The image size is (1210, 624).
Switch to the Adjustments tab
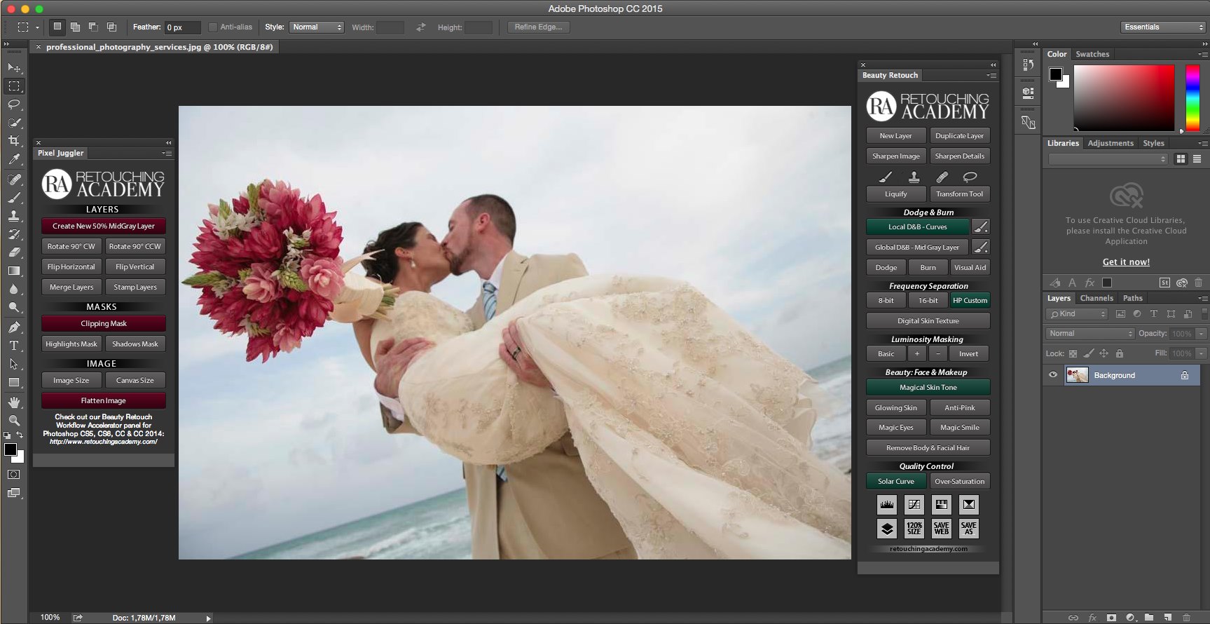coord(1111,143)
